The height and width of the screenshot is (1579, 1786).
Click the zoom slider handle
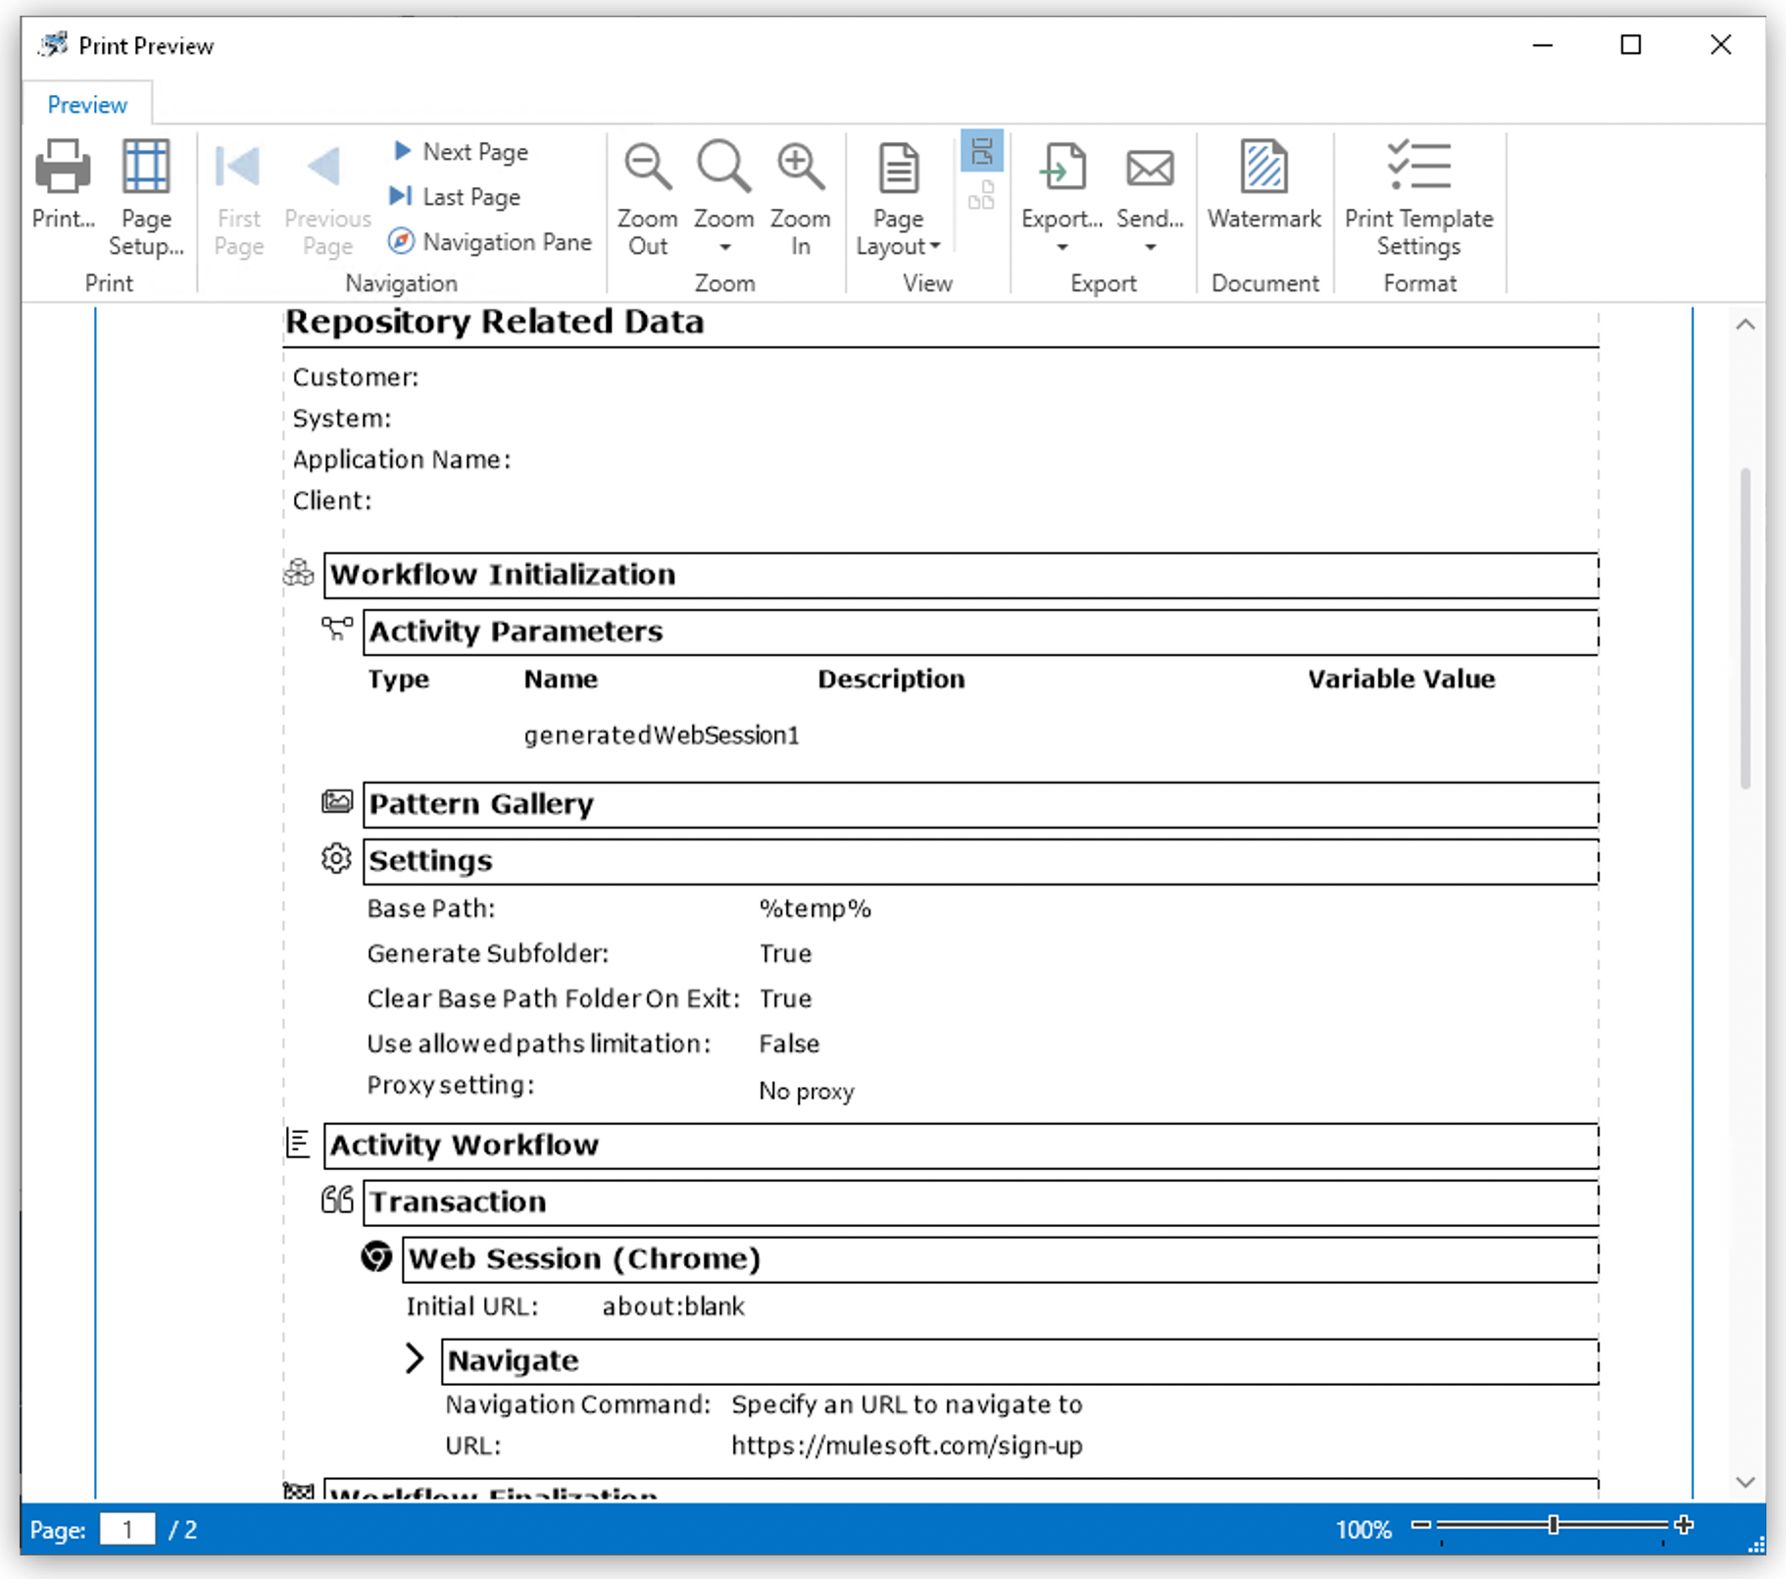coord(1553,1525)
